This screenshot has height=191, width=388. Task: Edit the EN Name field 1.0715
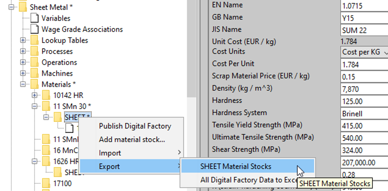364,6
